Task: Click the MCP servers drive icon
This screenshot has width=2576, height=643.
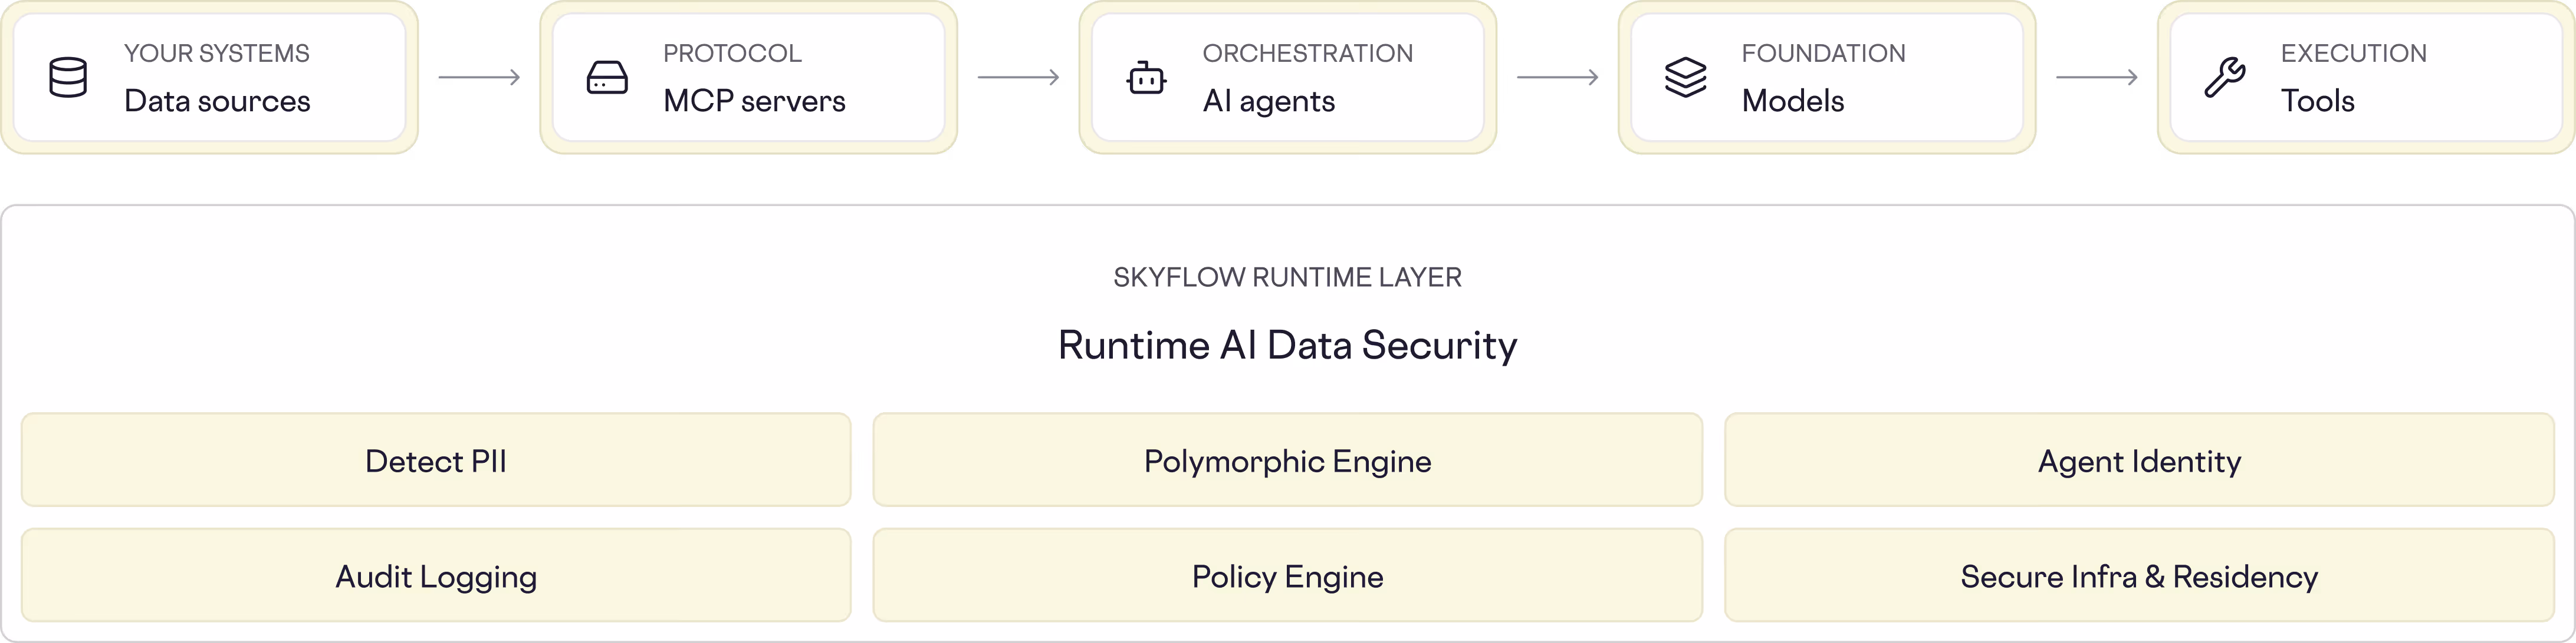Action: point(607,77)
